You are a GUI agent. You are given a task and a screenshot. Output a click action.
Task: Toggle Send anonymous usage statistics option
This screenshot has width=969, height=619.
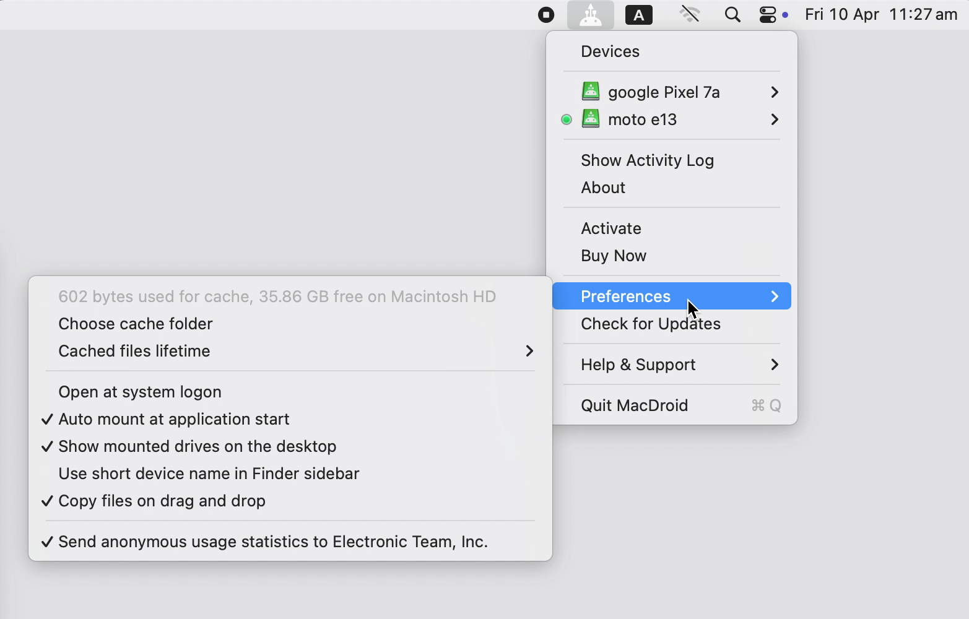point(290,542)
